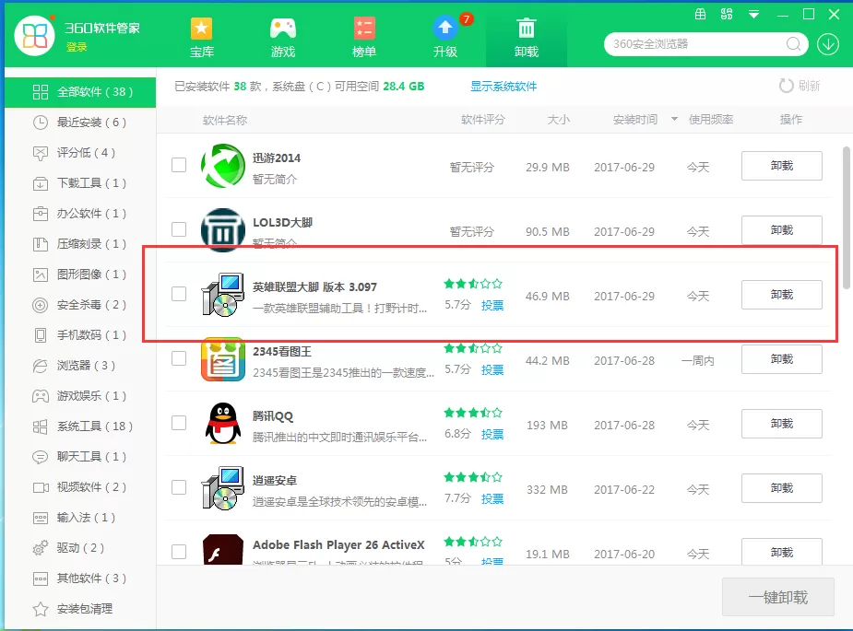The image size is (853, 631).
Task: Uninstall 英雄联盟大脚 with its 卸载 button
Action: tap(782, 295)
